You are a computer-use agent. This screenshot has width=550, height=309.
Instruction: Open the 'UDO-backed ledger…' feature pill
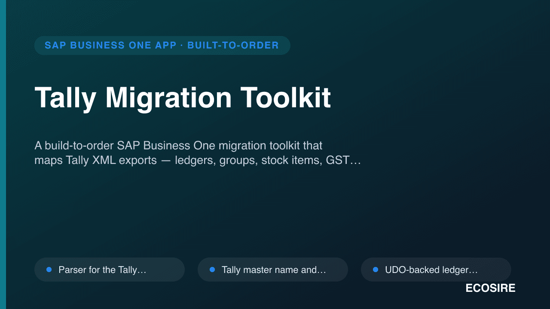[x=436, y=270]
